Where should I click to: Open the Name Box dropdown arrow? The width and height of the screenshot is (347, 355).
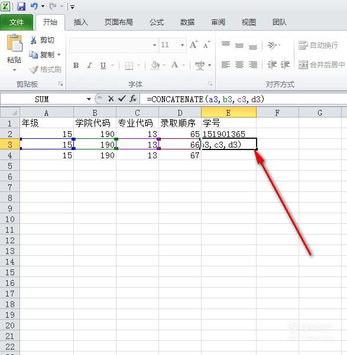click(x=89, y=99)
